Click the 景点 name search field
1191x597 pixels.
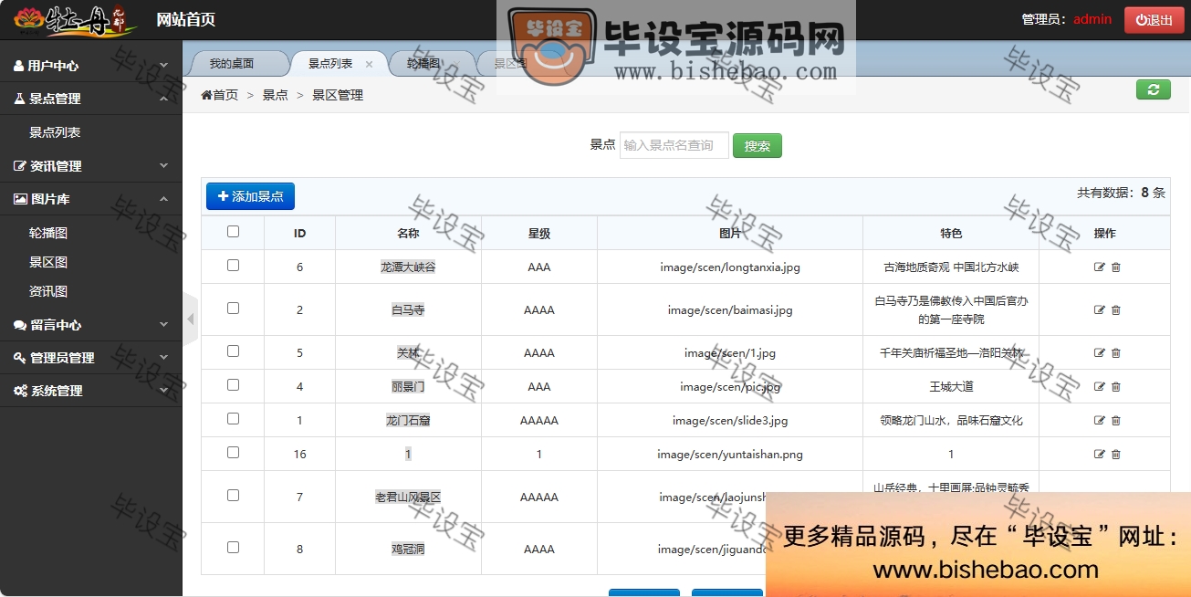(674, 145)
